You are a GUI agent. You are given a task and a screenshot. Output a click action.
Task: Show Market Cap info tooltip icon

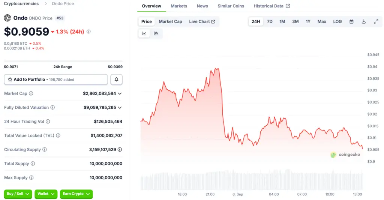[x=31, y=93]
